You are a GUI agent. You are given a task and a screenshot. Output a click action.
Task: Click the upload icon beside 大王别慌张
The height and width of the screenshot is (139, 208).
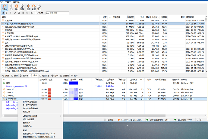[x=3, y=33]
